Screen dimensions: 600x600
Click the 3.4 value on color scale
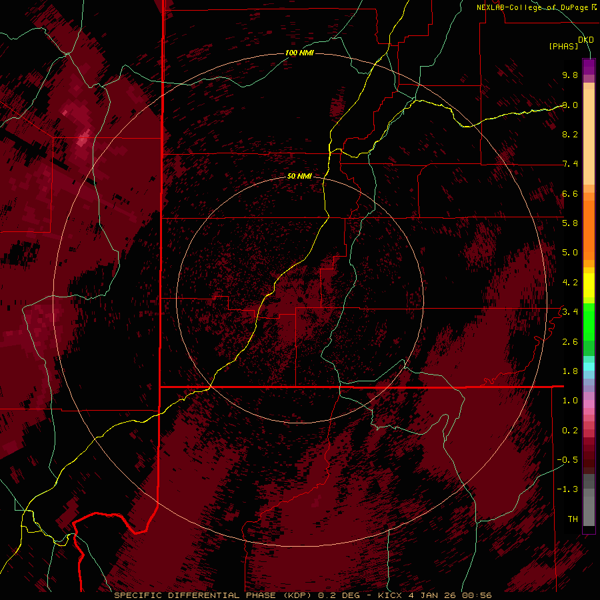(x=570, y=311)
